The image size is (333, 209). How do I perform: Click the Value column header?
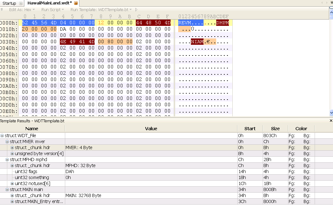(x=151, y=129)
